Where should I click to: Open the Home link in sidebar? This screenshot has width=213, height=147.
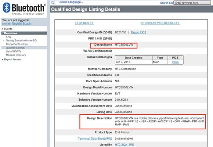click(x=6, y=24)
